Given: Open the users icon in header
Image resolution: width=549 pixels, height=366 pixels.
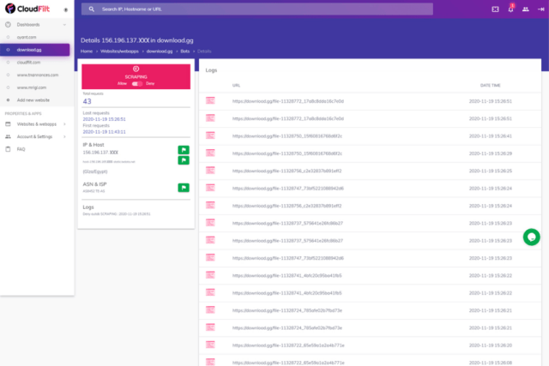Looking at the screenshot, I should click(524, 9).
